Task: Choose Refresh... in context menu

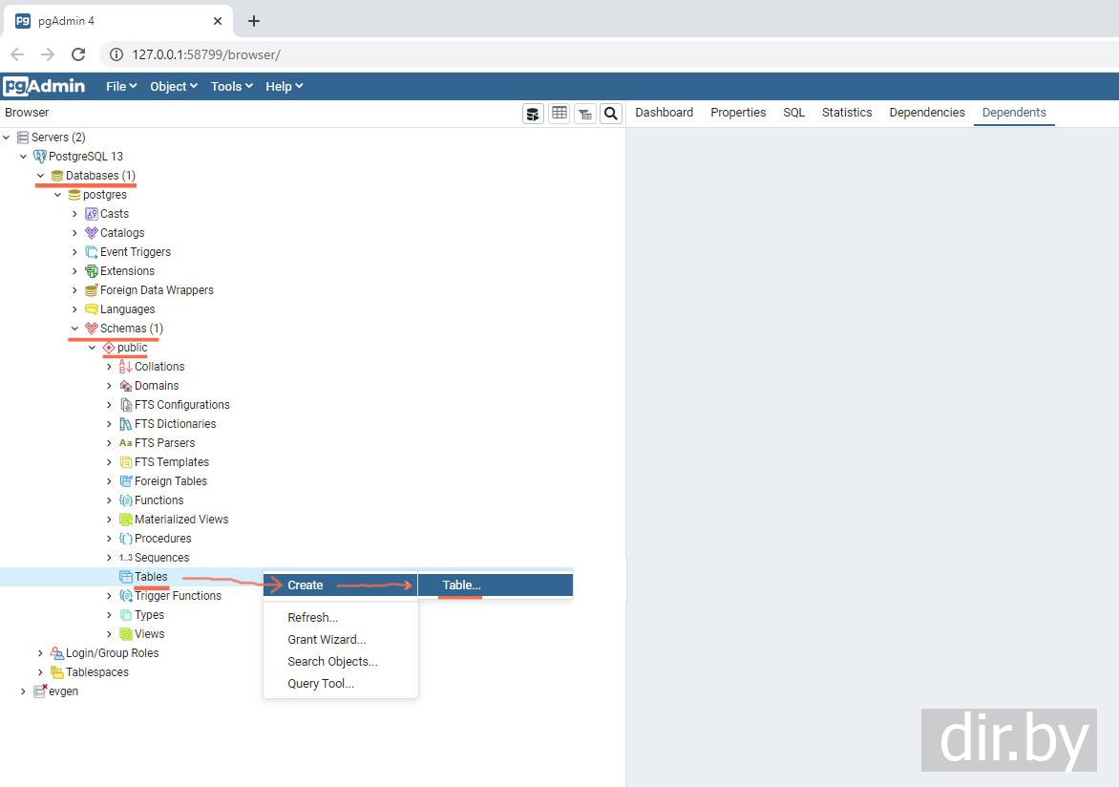Action: [x=341, y=618]
